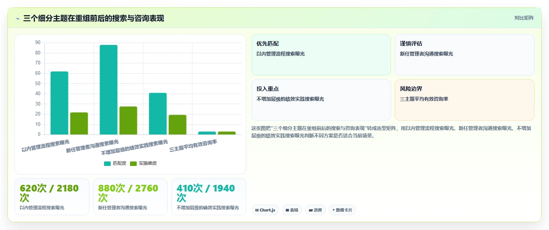Screen dimensions: 549x230
Task: Click the y-axis value 90
Action: point(38,43)
